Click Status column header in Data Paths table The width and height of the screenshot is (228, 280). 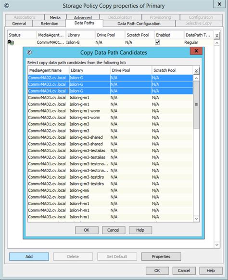click(22, 35)
